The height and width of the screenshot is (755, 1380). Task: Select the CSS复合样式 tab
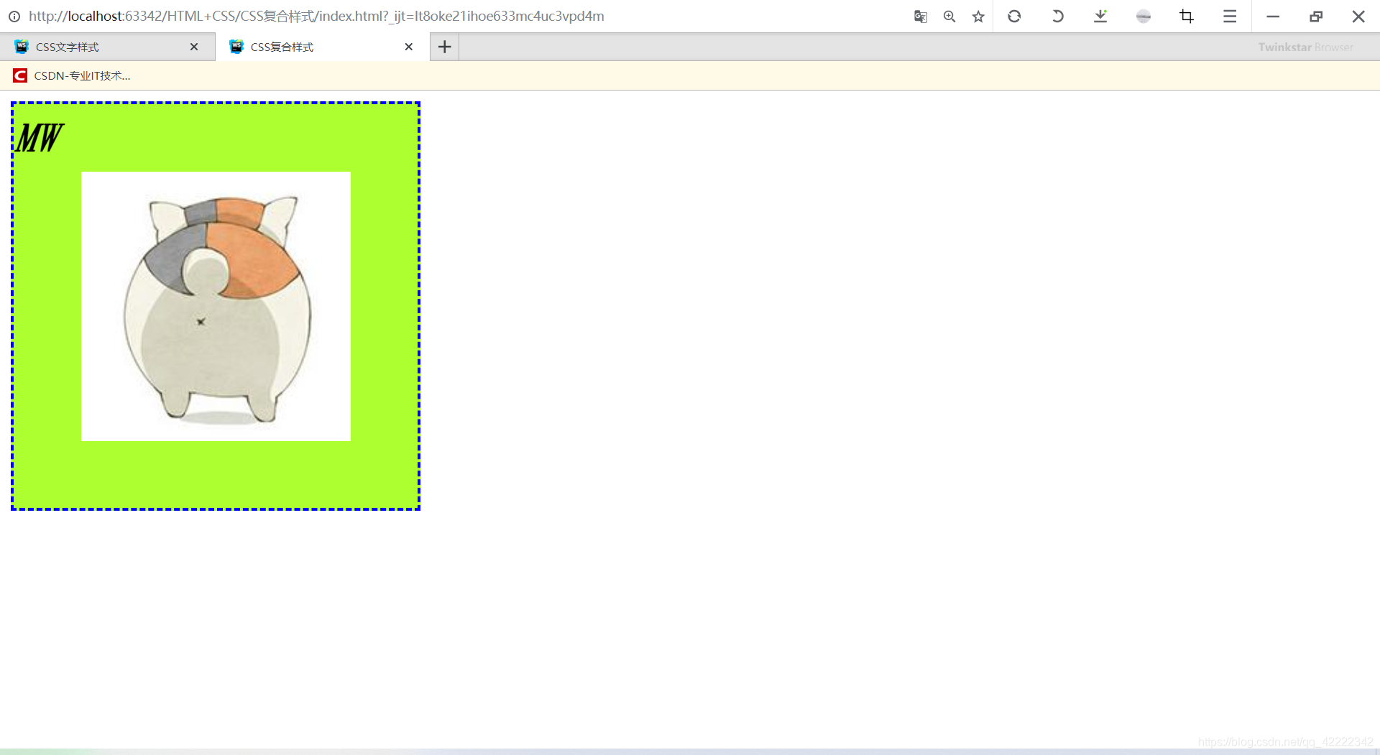(322, 47)
